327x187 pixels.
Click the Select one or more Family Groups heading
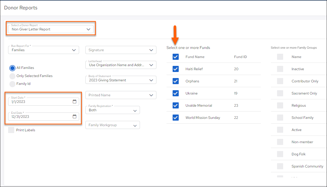pos(294,48)
